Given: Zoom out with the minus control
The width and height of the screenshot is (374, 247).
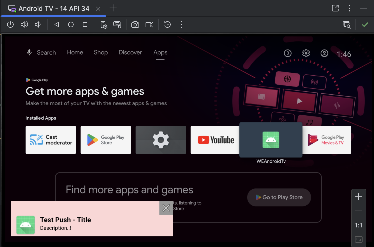Looking at the screenshot, I should coord(358,211).
